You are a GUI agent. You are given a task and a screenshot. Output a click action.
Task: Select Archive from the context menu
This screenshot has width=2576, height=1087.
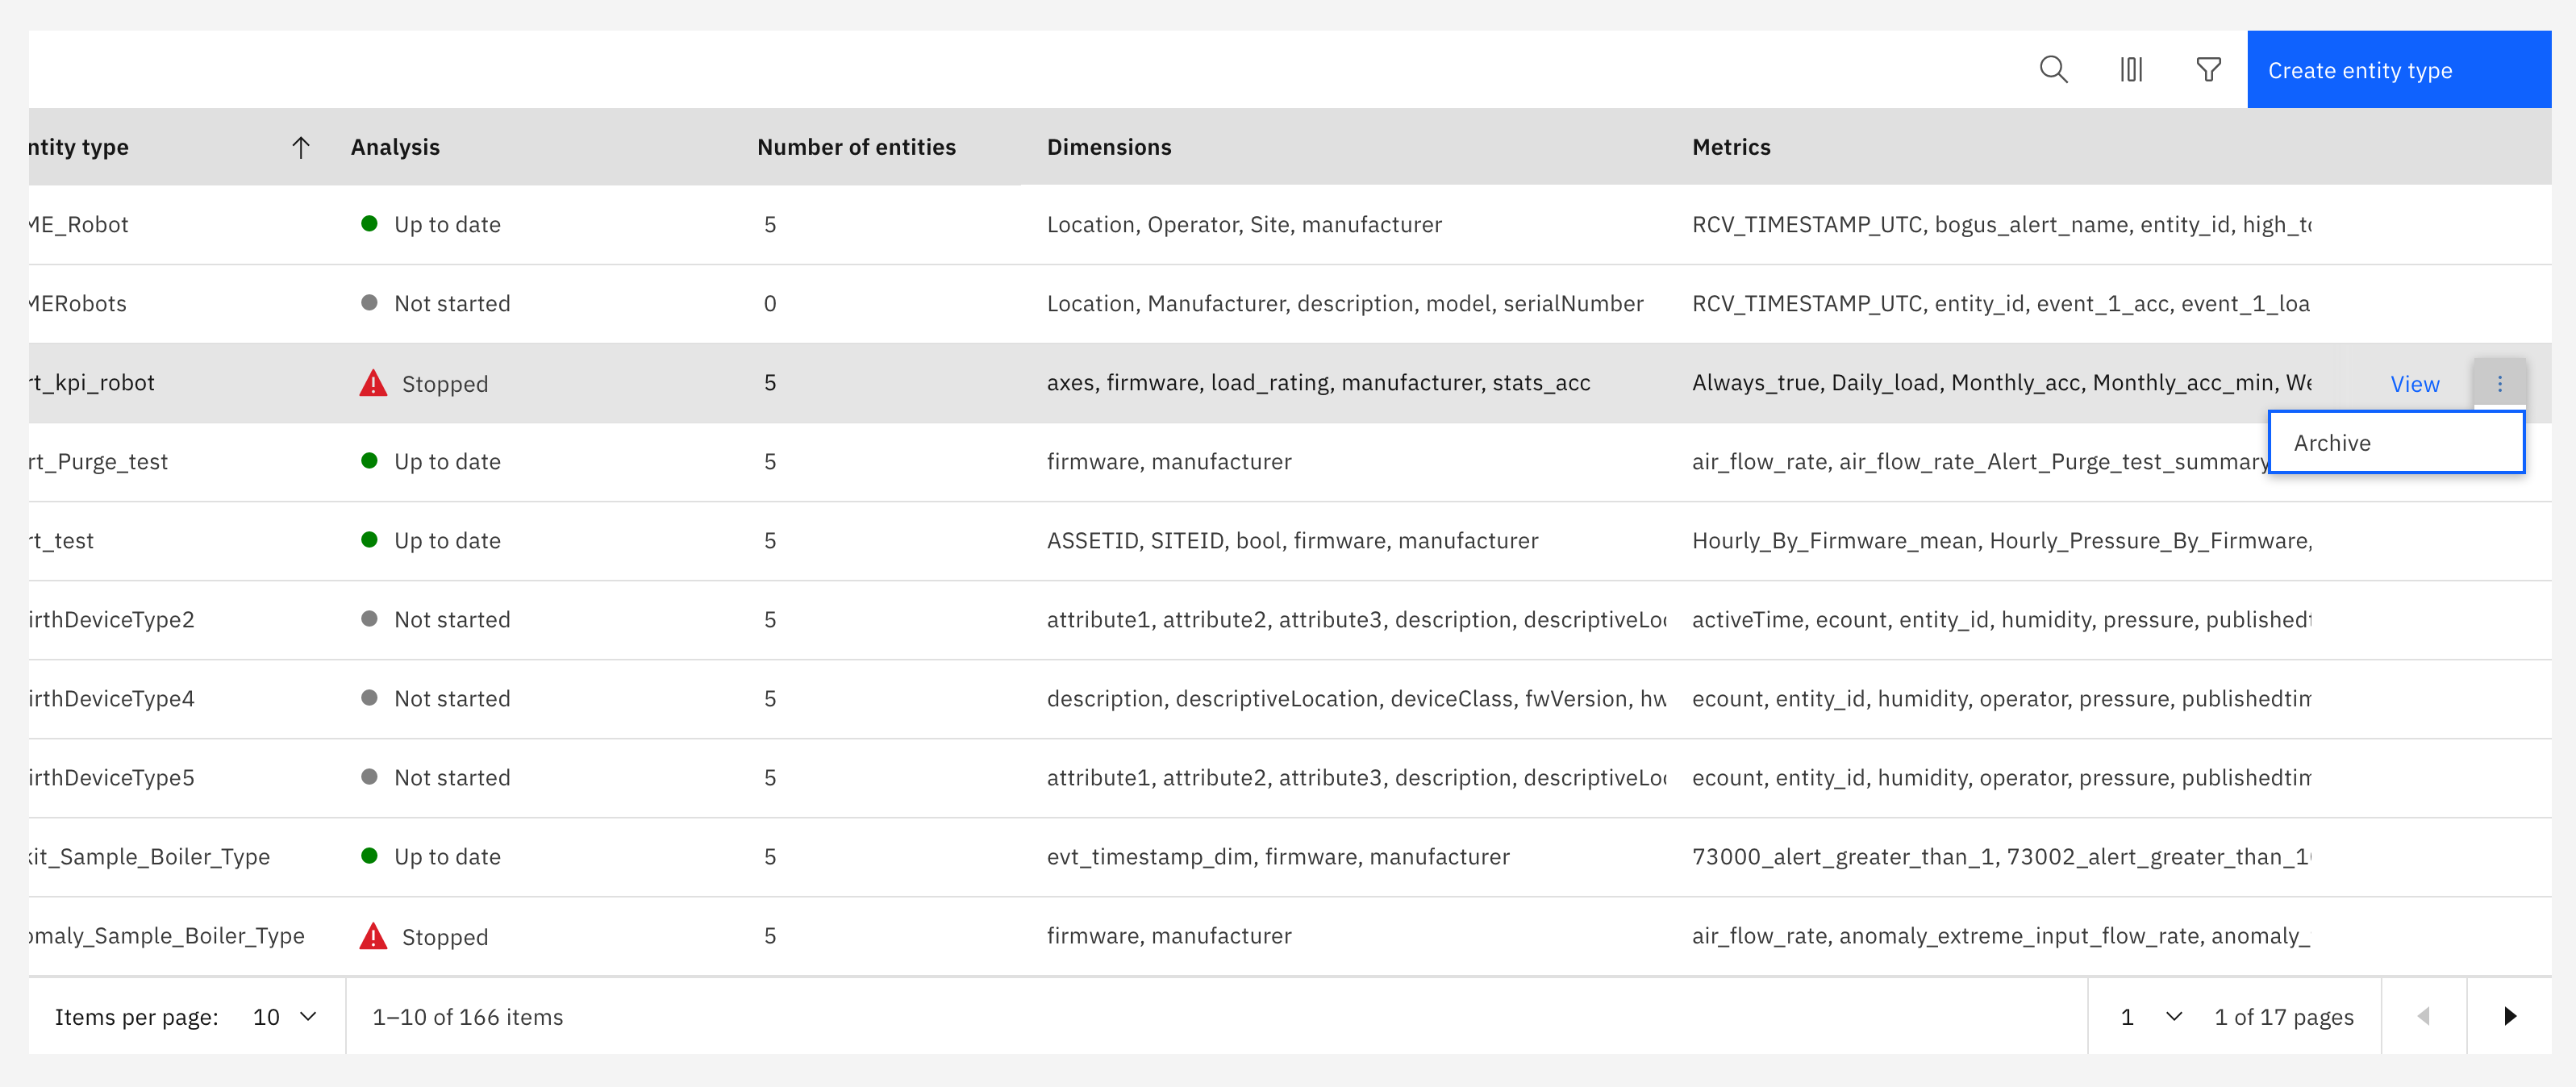pyautogui.click(x=2397, y=442)
